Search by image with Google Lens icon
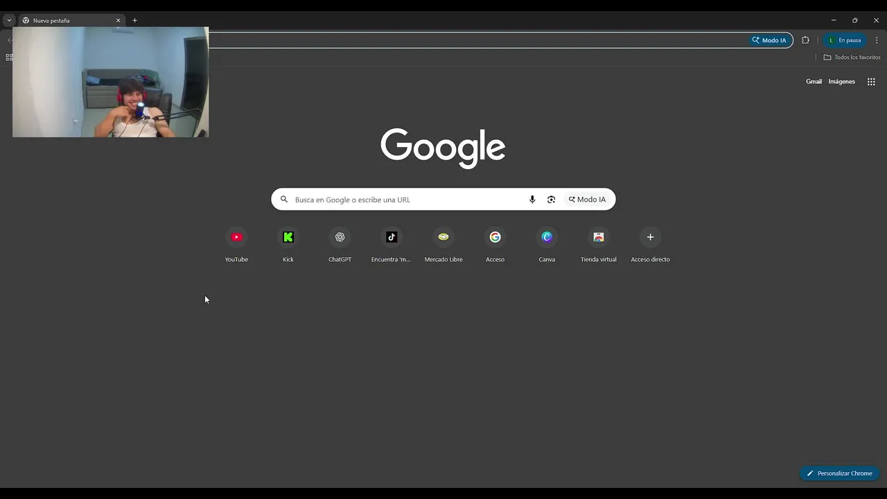The image size is (887, 499). [551, 200]
